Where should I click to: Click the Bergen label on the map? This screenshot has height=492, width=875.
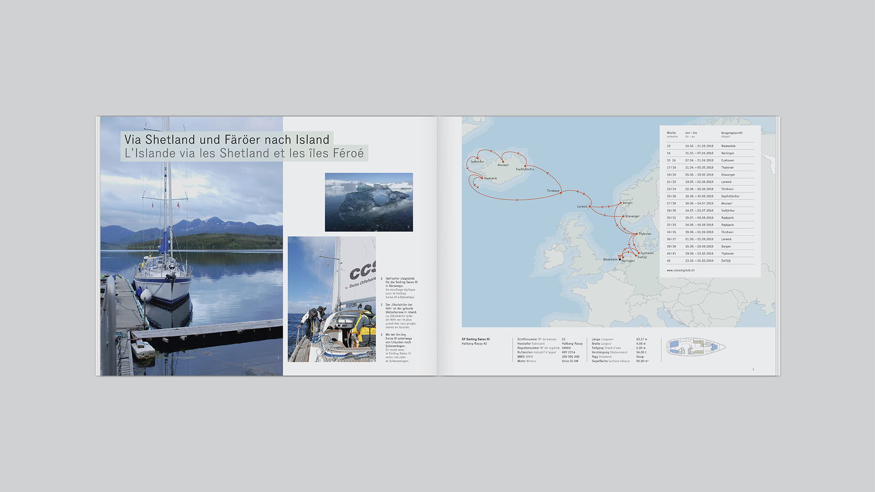click(x=628, y=203)
